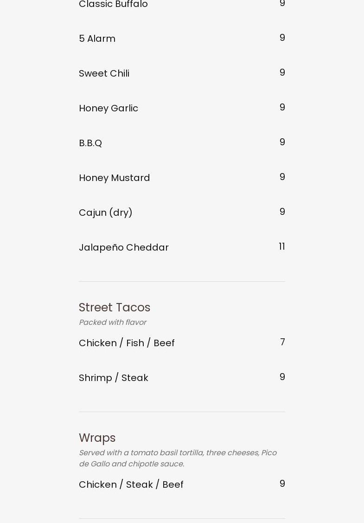
Task: Click the 'Packed with flavor' subtitle
Action: point(112,322)
